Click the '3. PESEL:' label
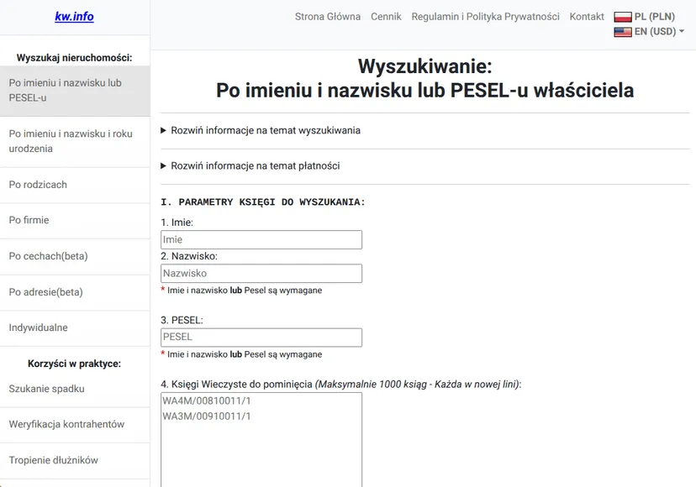Screen dimensions: 696x487 182,320
